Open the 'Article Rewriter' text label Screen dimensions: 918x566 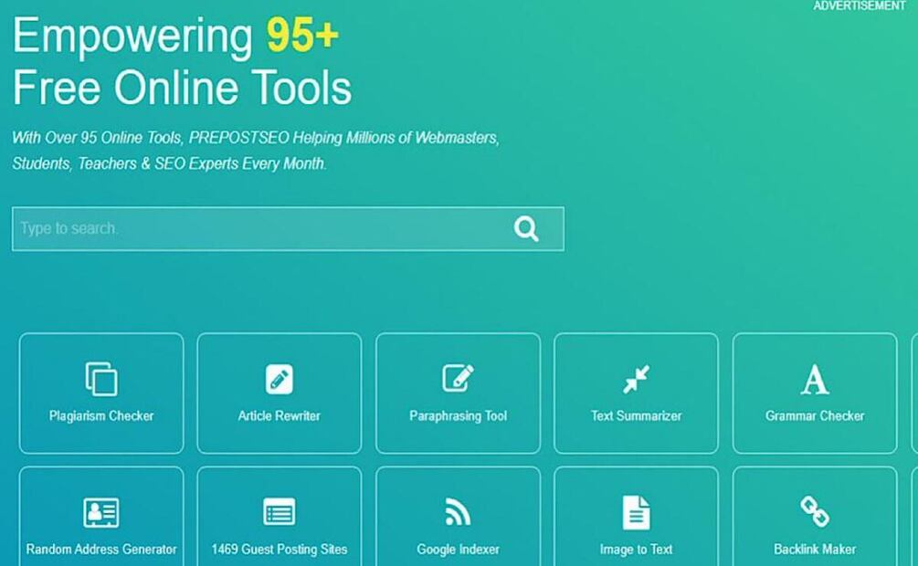tap(280, 416)
